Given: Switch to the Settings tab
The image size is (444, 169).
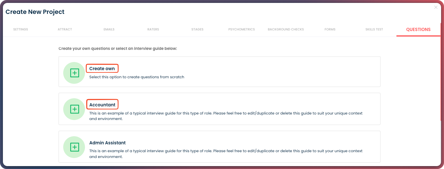Looking at the screenshot, I should pyautogui.click(x=21, y=29).
